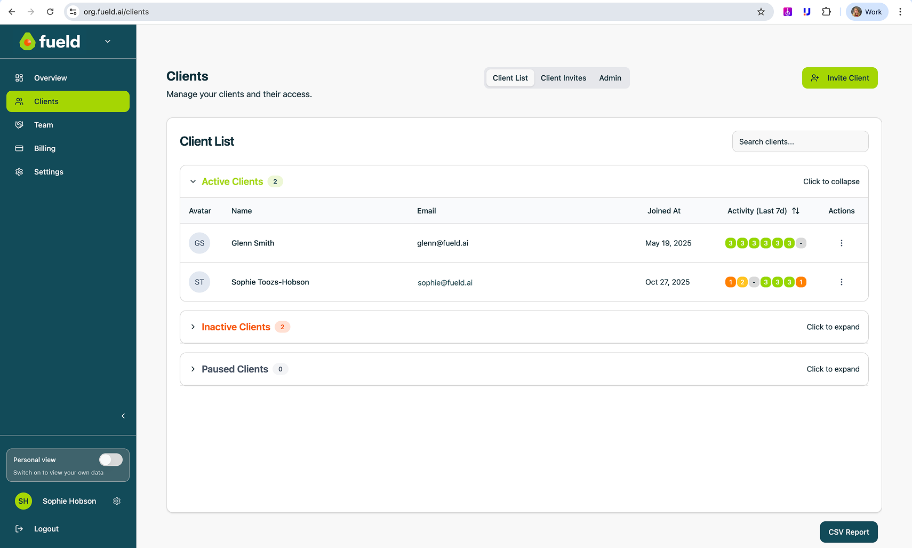
Task: Expand the Inactive Clients section
Action: coord(193,327)
